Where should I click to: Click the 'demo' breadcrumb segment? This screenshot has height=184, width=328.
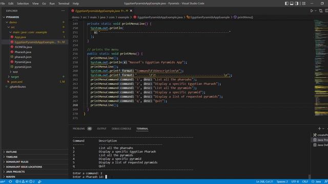[75, 17]
